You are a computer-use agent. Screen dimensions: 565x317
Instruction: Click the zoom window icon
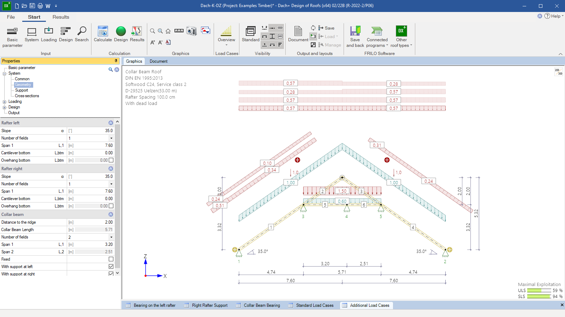point(160,31)
